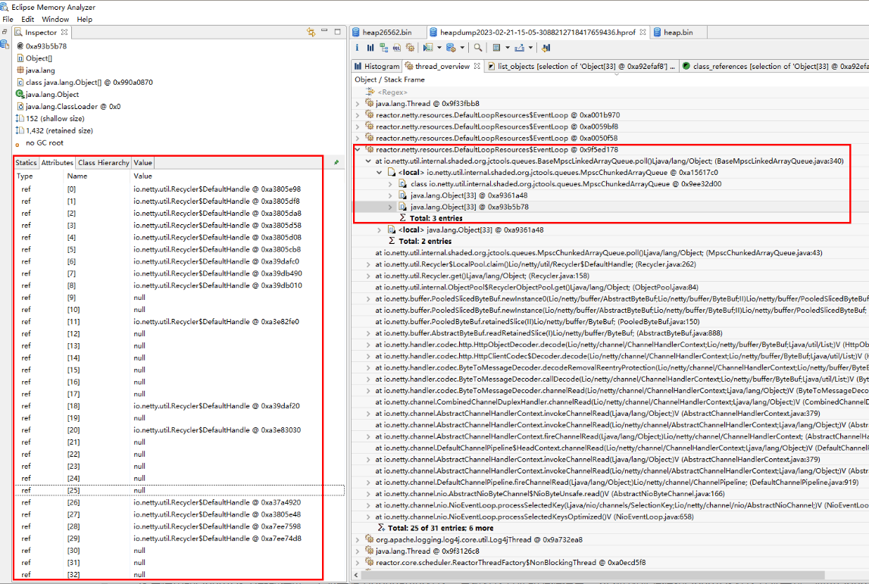
Task: Open the heap dump Overview (i) icon
Action: [x=357, y=48]
